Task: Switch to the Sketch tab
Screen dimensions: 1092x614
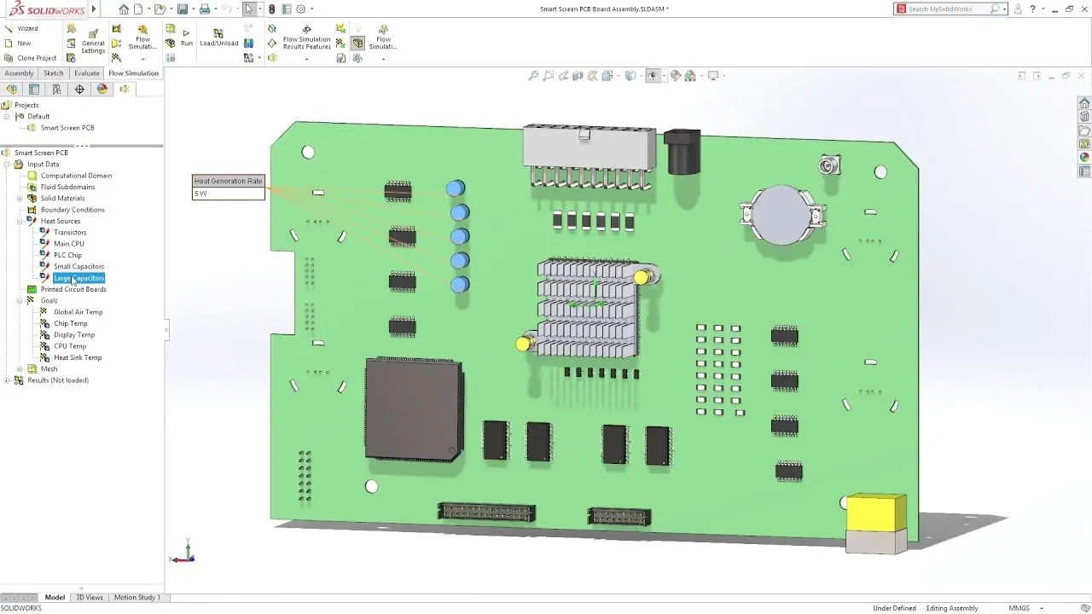Action: click(x=54, y=73)
